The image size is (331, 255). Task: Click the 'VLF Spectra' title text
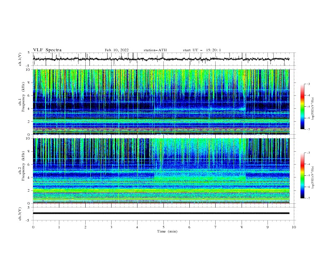[47, 50]
